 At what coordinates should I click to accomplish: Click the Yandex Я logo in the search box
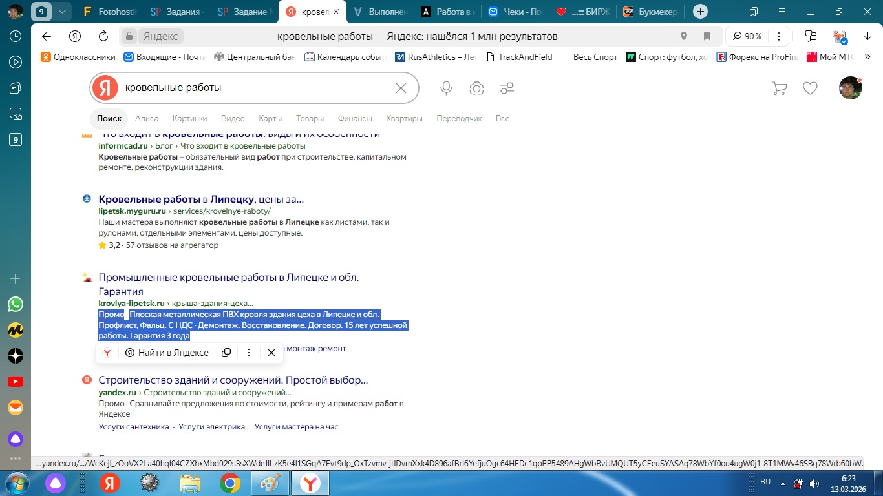pyautogui.click(x=105, y=88)
